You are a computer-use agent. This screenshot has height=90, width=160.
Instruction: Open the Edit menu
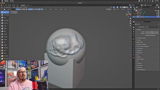(x=6, y=5)
